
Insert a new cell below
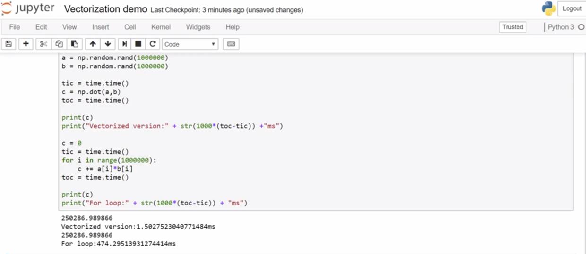tap(26, 44)
